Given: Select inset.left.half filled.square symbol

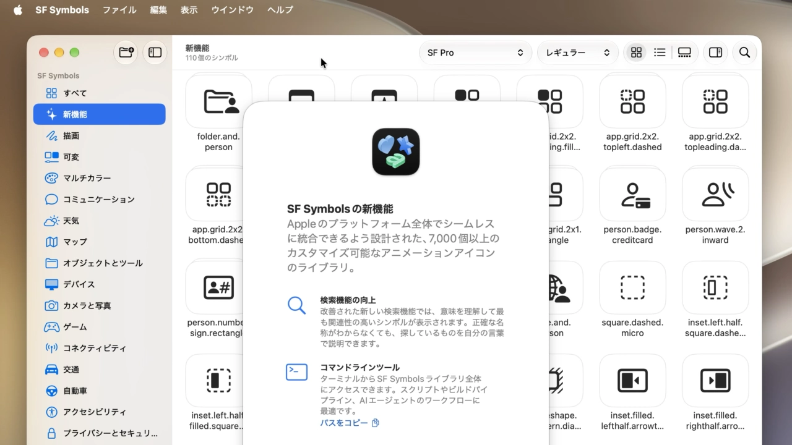Looking at the screenshot, I should [x=215, y=380].
